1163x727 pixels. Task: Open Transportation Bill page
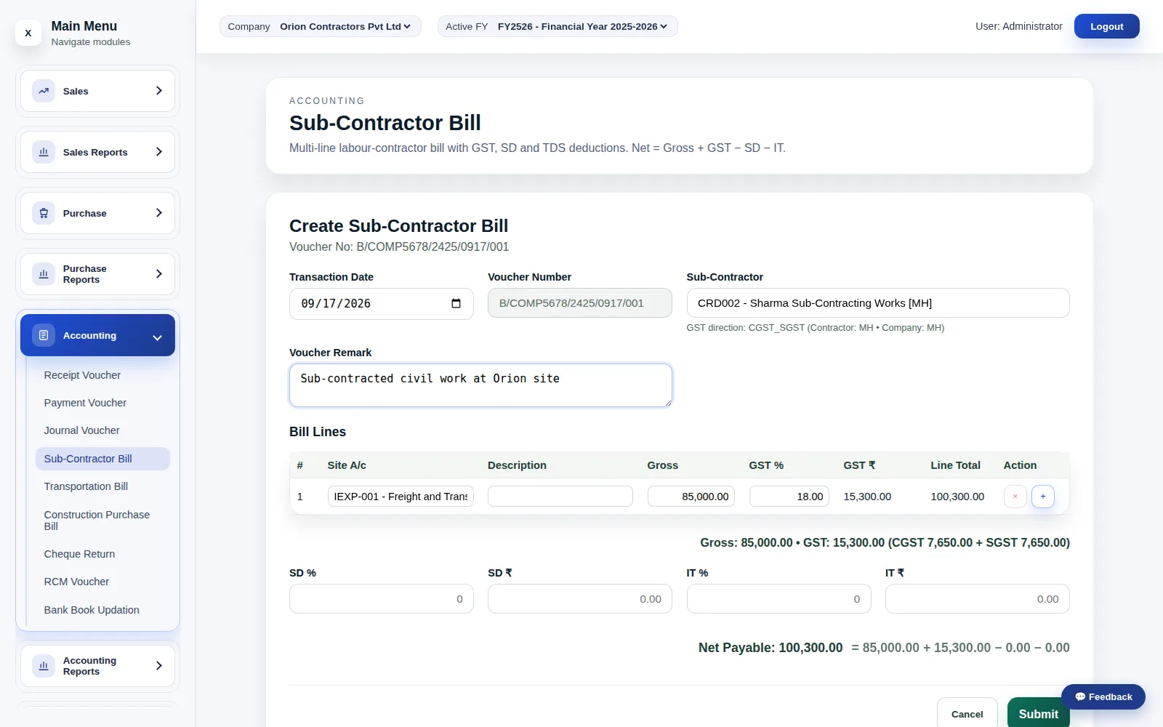click(x=102, y=486)
